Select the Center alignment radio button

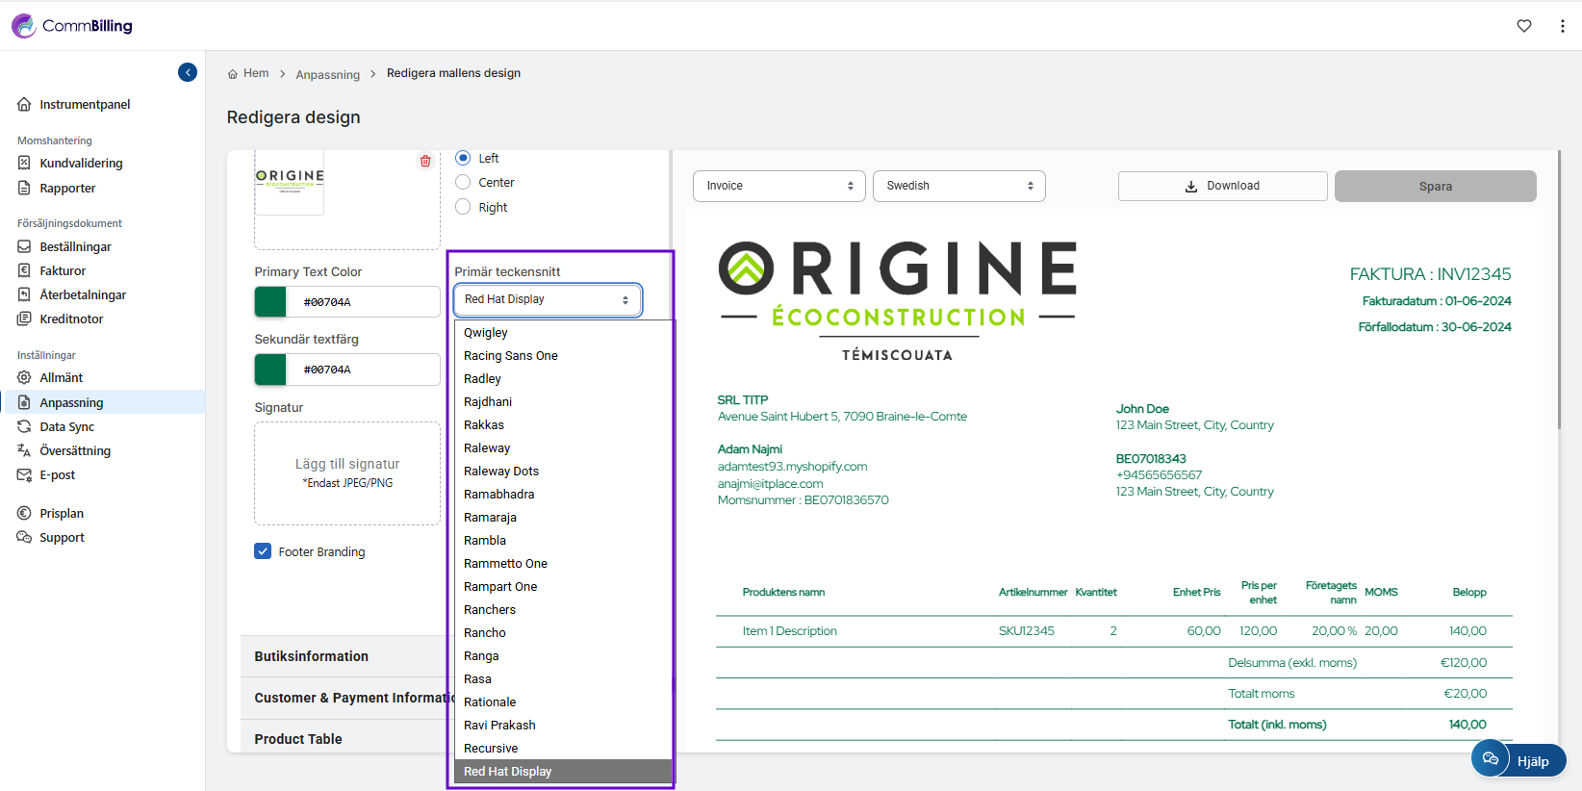click(x=463, y=183)
